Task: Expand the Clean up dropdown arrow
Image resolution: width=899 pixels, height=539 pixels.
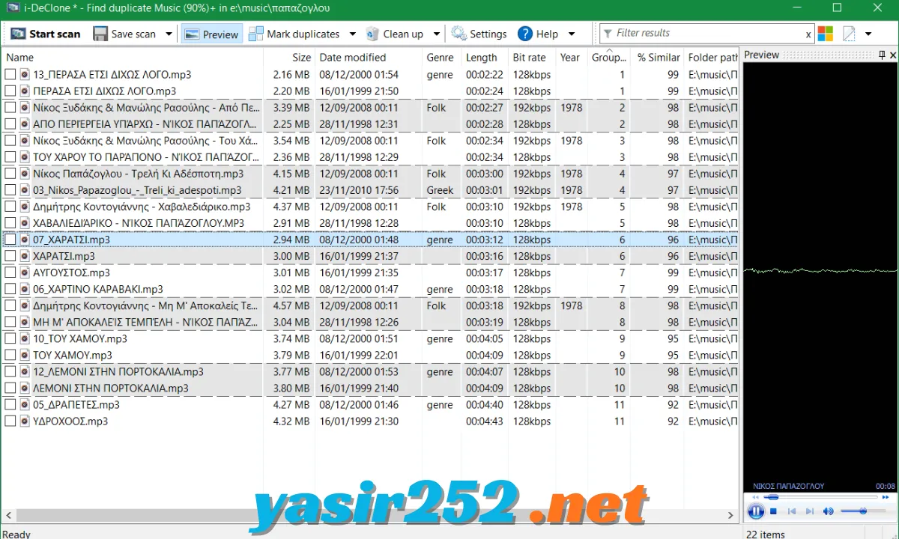Action: (x=436, y=34)
